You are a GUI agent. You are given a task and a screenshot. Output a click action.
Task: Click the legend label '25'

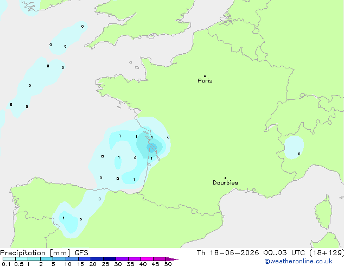pyautogui.click(x=105, y=264)
